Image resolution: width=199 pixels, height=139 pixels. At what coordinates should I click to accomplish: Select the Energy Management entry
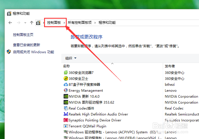pyautogui.click(x=86, y=91)
